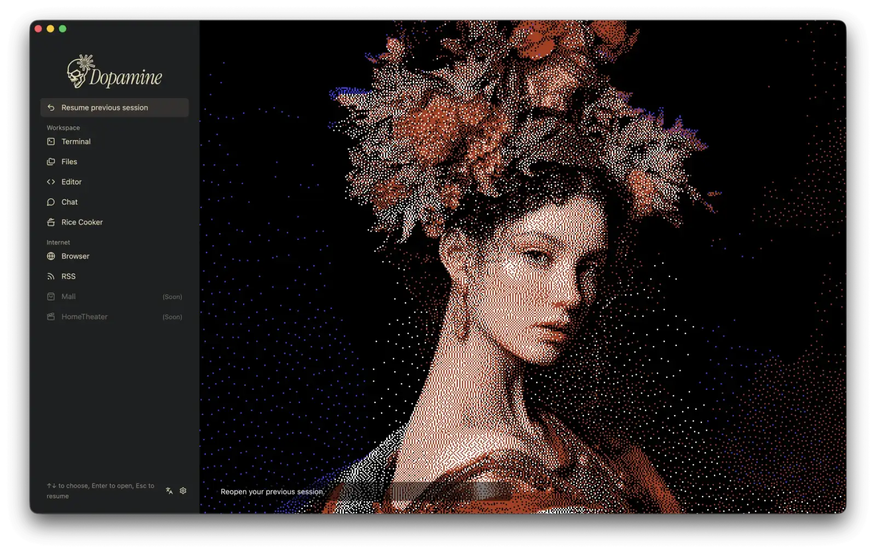Viewport: 876px width, 553px height.
Task: Select the RSS feed icon
Action: click(x=51, y=276)
